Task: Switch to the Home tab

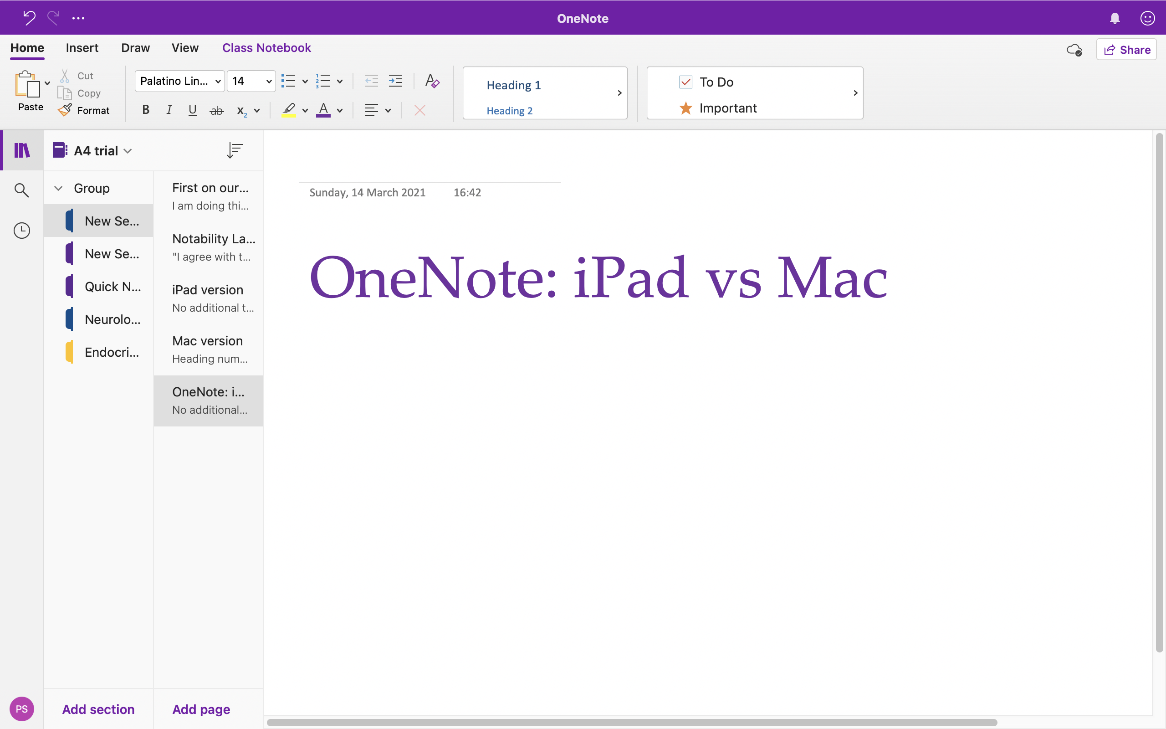Action: [x=27, y=48]
